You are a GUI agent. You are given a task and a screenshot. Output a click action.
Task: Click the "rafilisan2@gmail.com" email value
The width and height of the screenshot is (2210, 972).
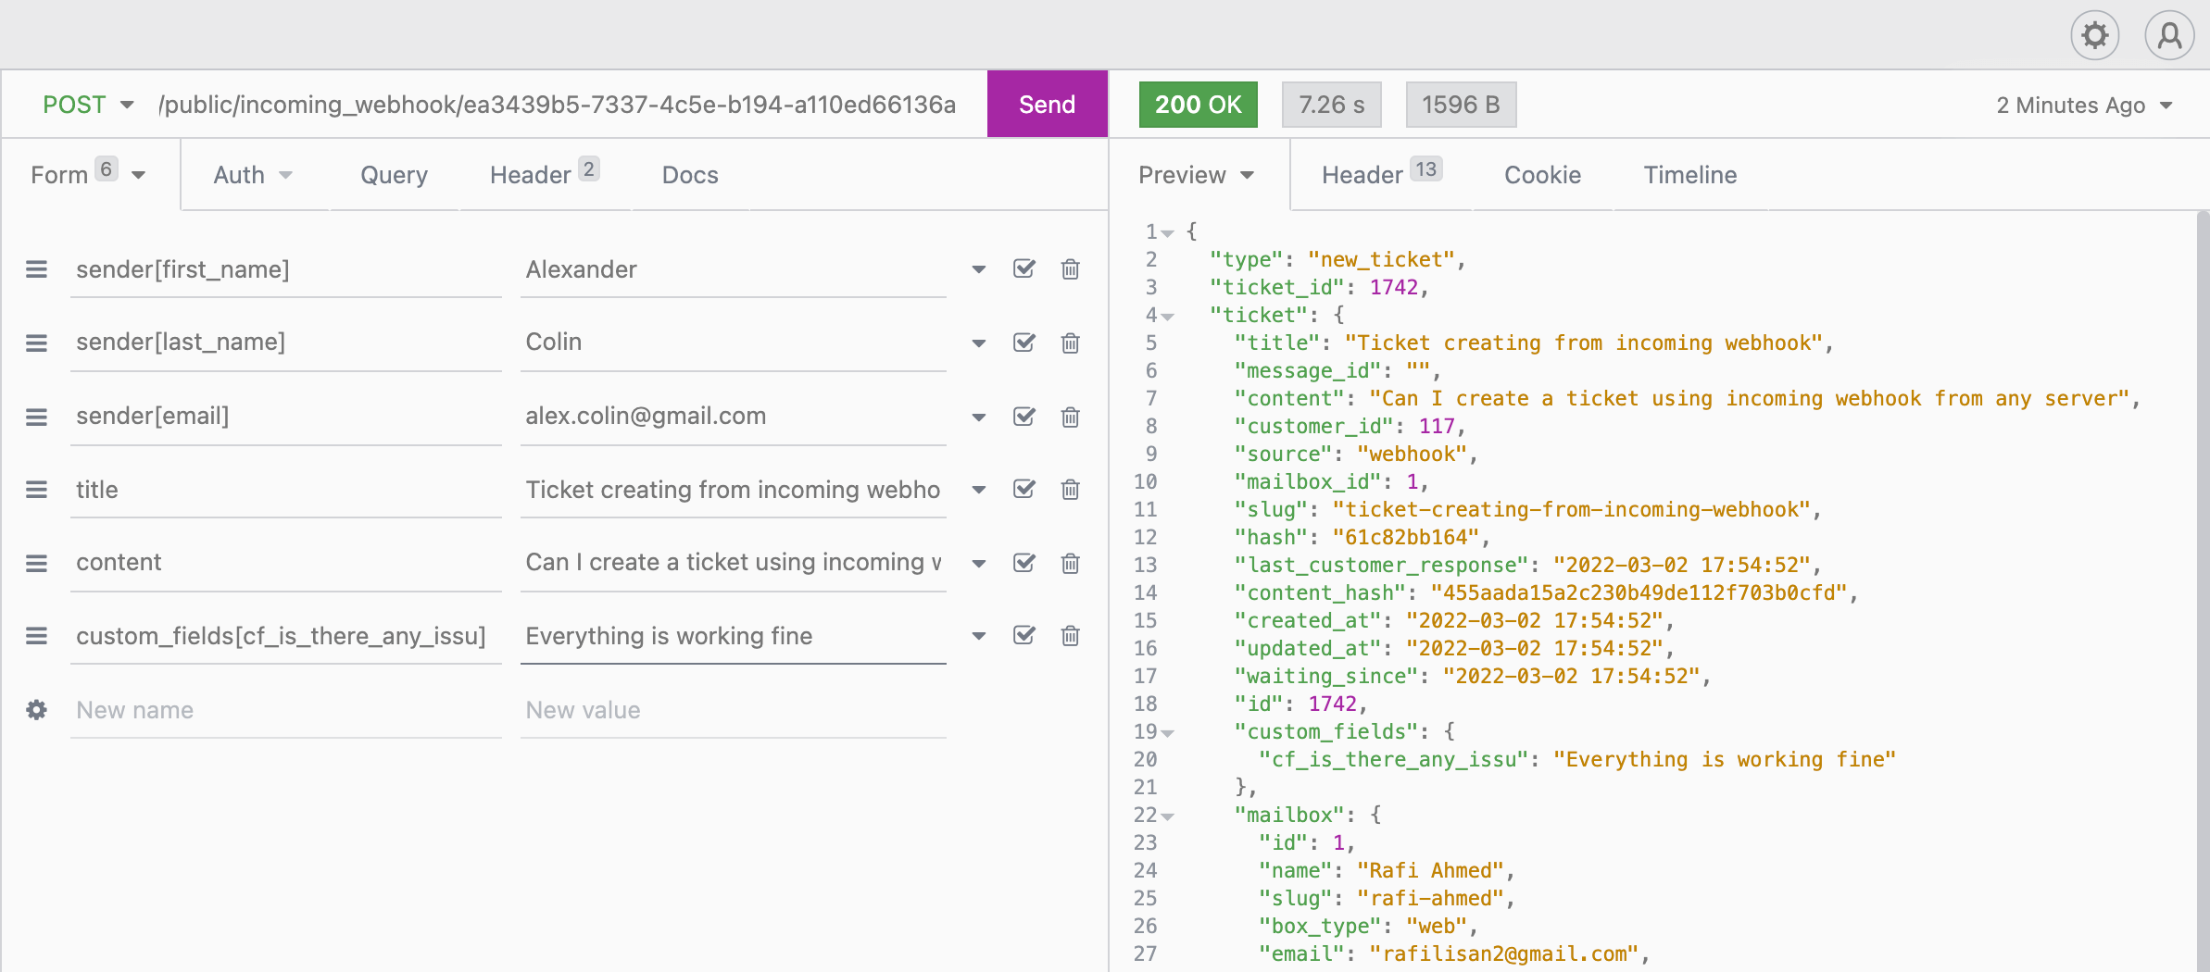point(1503,954)
